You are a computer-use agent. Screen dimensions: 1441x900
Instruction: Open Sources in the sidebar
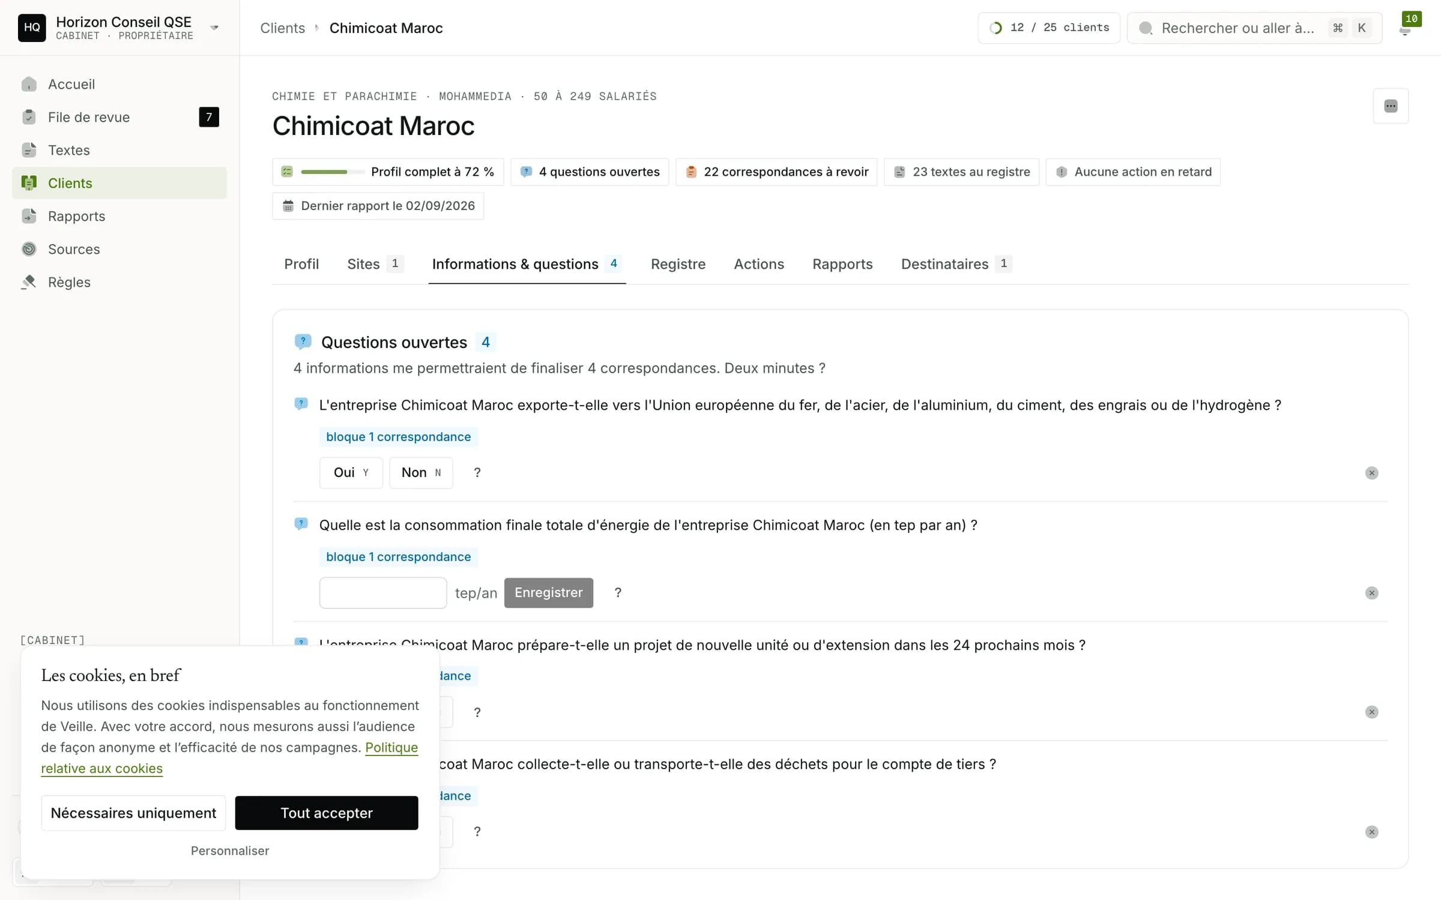click(119, 249)
